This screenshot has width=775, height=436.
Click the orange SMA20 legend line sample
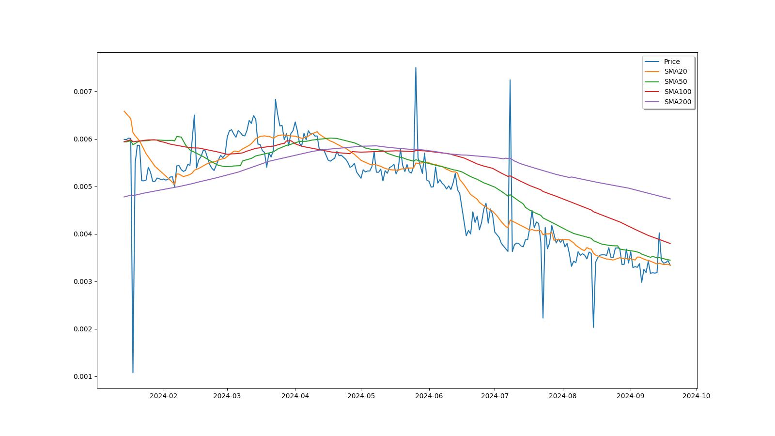[652, 72]
